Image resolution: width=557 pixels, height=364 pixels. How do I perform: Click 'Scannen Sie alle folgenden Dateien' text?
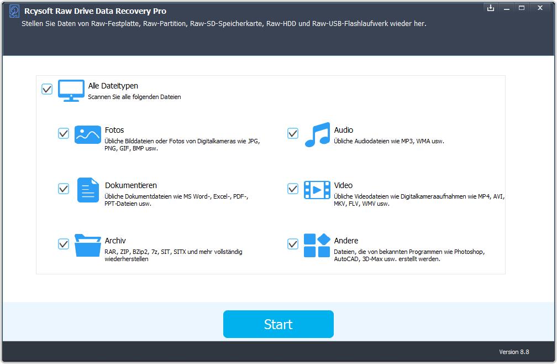(x=134, y=97)
